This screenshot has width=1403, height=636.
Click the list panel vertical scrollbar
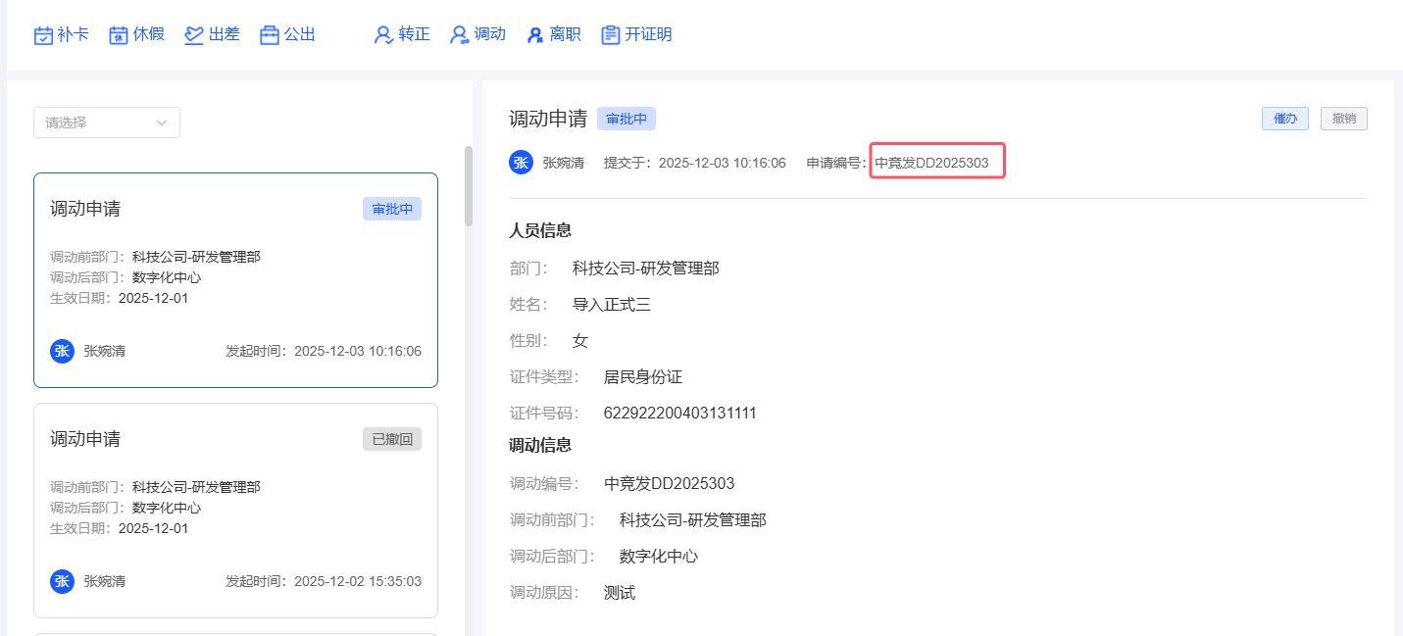469,186
